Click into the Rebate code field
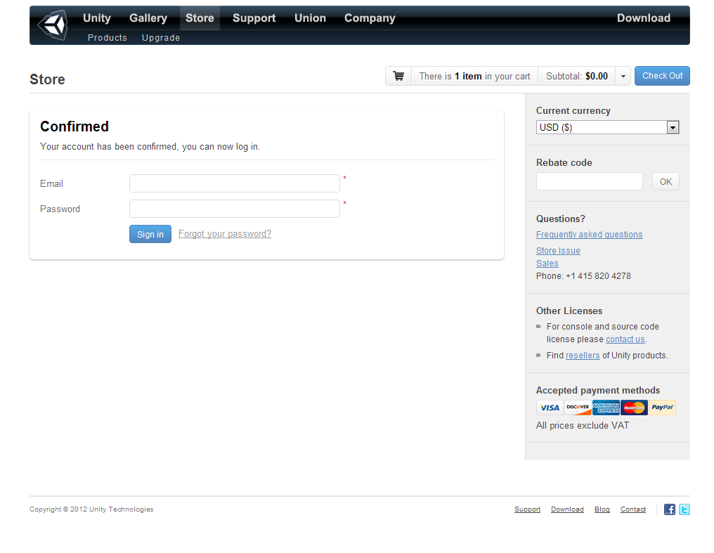The image size is (714, 553). pyautogui.click(x=589, y=181)
